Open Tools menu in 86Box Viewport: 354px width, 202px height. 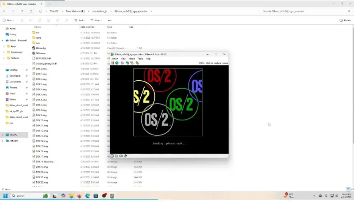140,59
